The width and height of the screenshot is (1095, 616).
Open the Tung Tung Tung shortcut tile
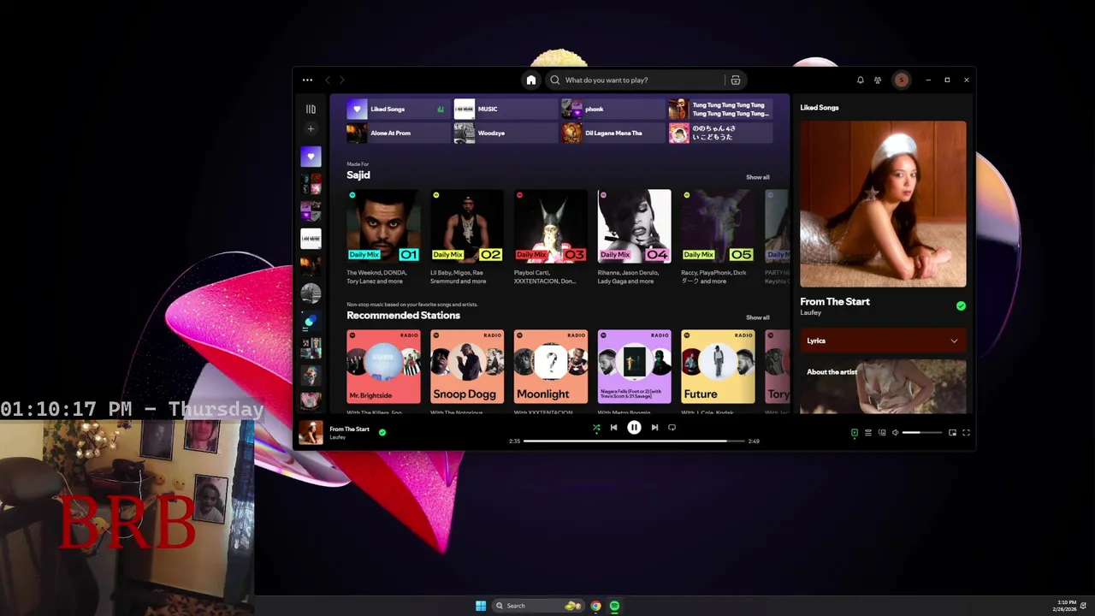pos(720,109)
